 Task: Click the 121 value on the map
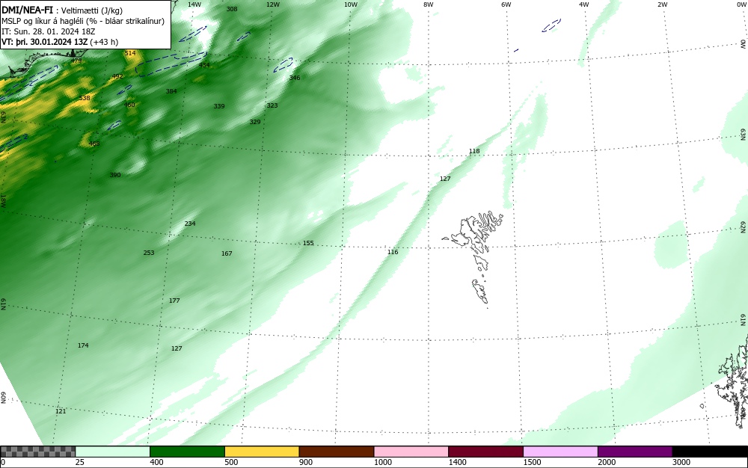click(61, 411)
